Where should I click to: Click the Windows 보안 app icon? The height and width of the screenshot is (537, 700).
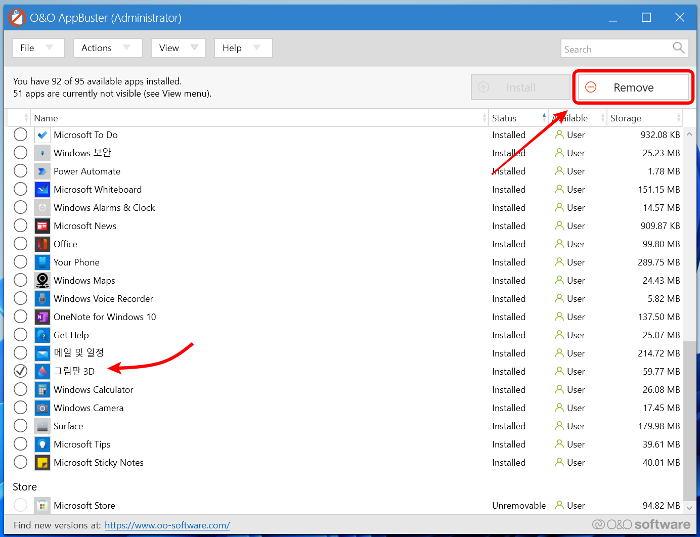coord(42,153)
